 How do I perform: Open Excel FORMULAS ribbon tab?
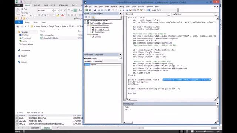(x=63, y=6)
